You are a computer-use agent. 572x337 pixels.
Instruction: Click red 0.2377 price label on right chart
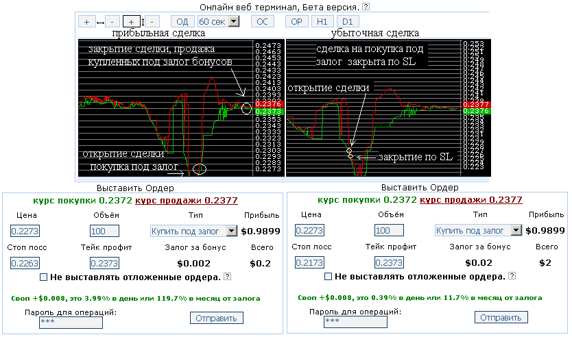point(477,105)
